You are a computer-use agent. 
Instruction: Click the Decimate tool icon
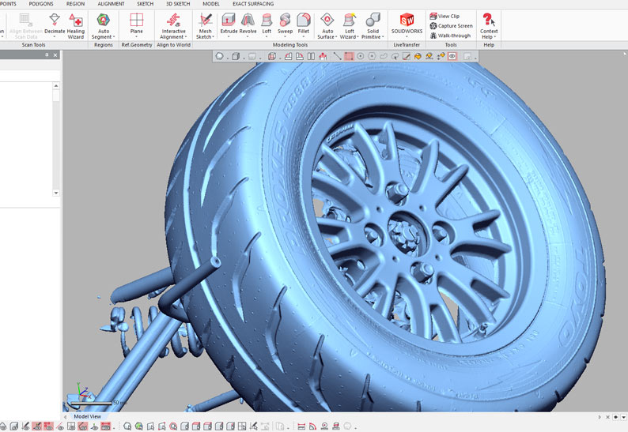[x=55, y=19]
